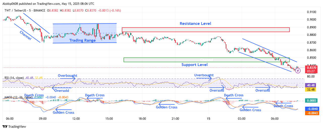
Task: Click the date 15 on time axis
Action: 209,118
